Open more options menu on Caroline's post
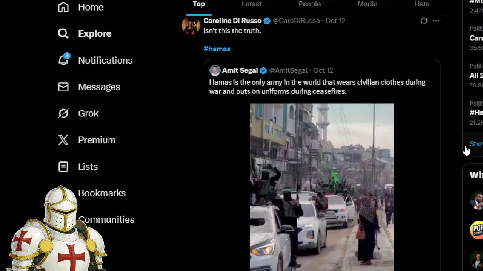This screenshot has height=271, width=483. pos(436,21)
